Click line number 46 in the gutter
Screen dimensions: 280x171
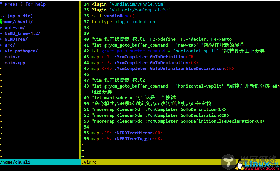coord(86,75)
